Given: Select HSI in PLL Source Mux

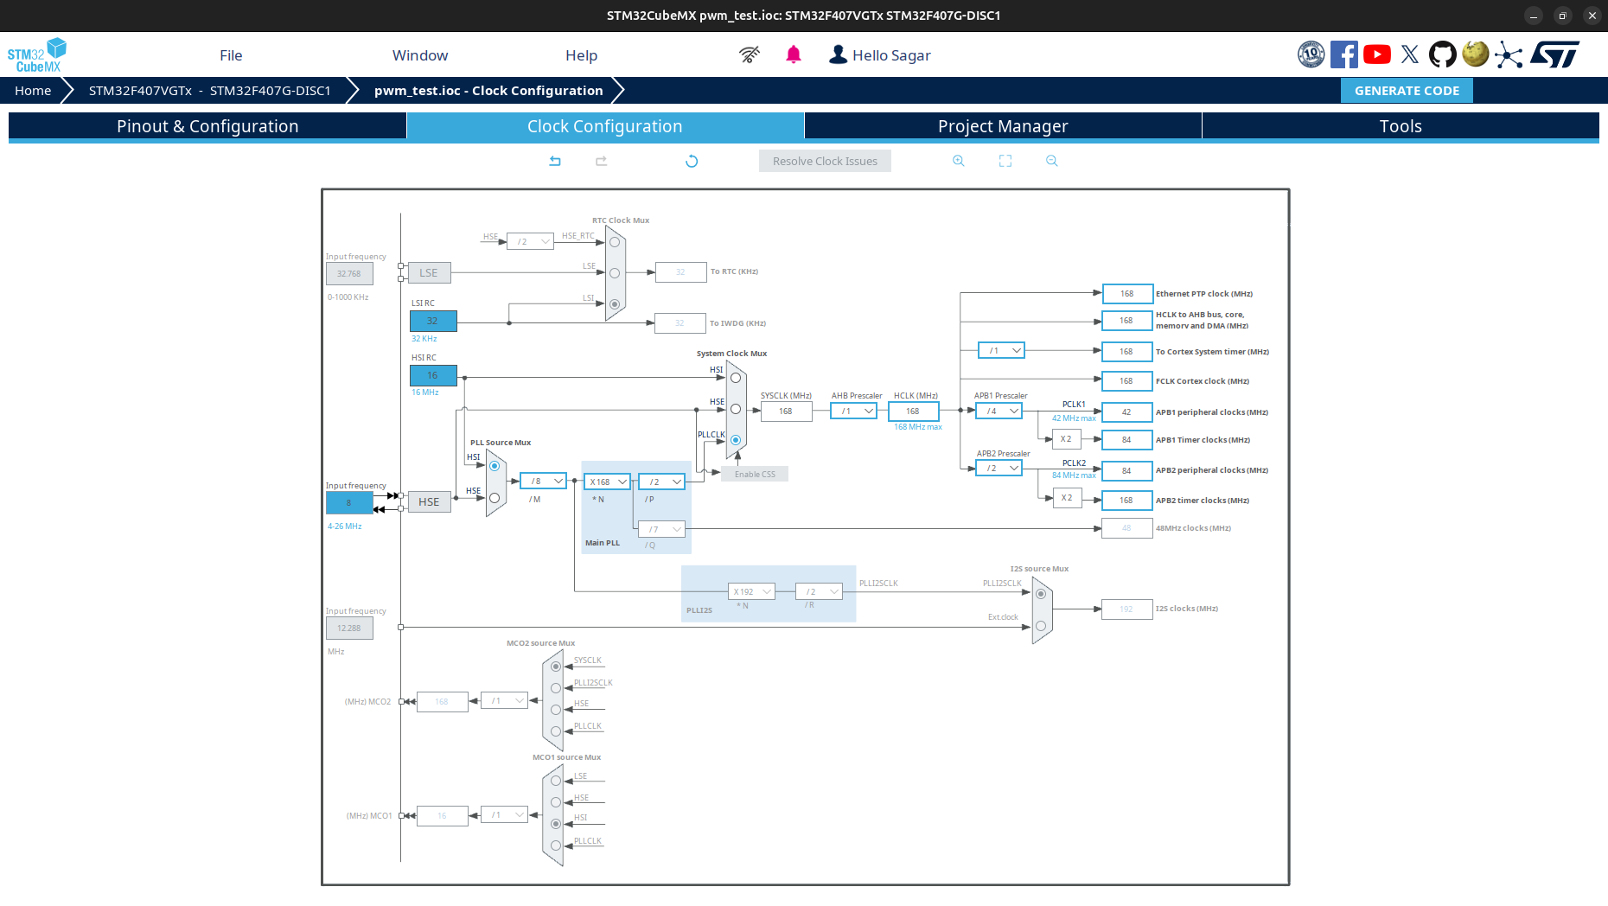Looking at the screenshot, I should point(495,466).
